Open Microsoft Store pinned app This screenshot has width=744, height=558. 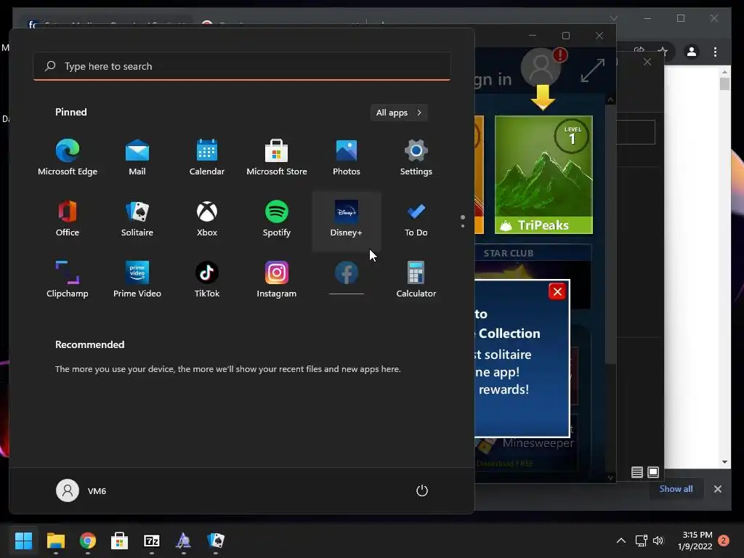[277, 158]
